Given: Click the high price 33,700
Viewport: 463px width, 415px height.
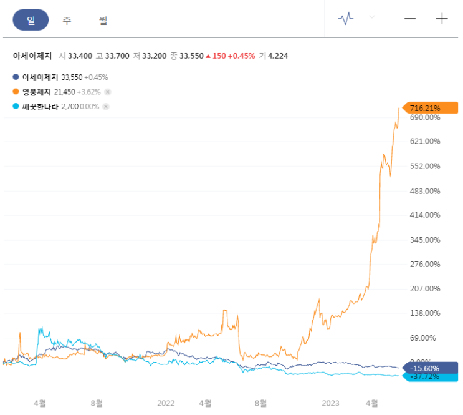Looking at the screenshot, I should tap(117, 56).
